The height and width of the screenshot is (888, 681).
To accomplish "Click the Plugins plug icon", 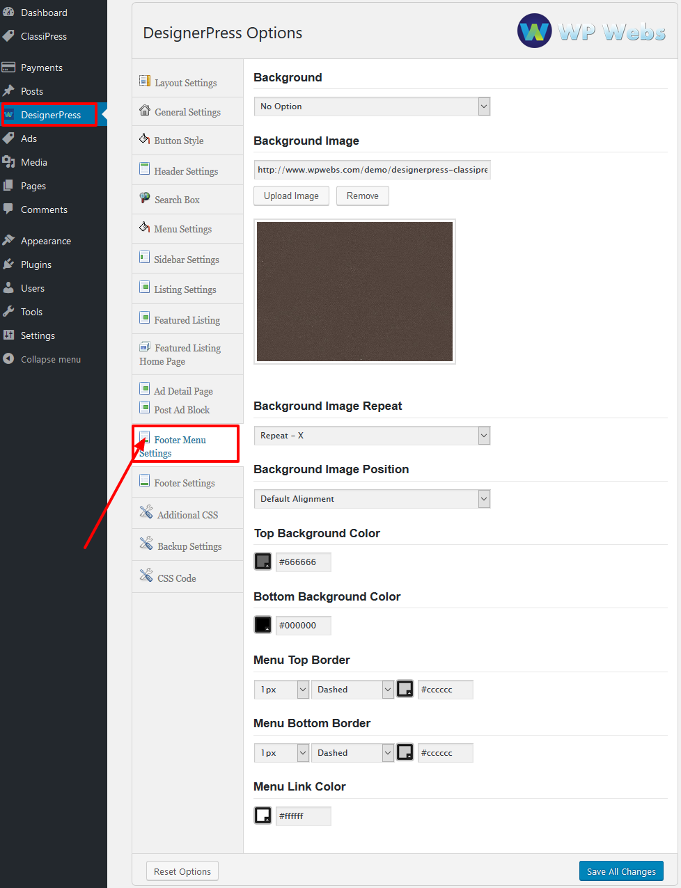I will 8,264.
